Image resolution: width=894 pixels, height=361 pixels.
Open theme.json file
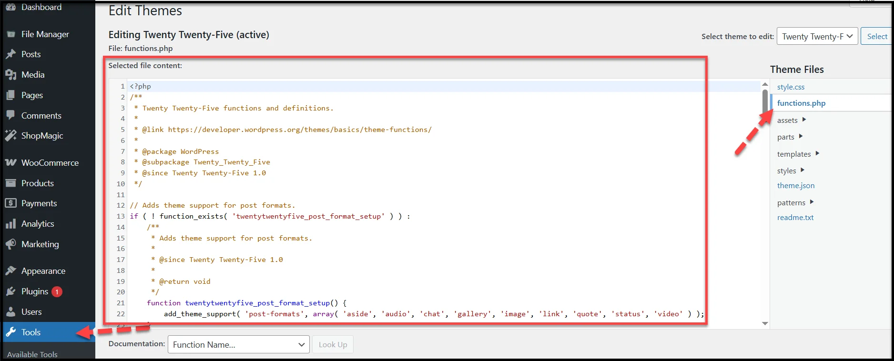tap(796, 185)
